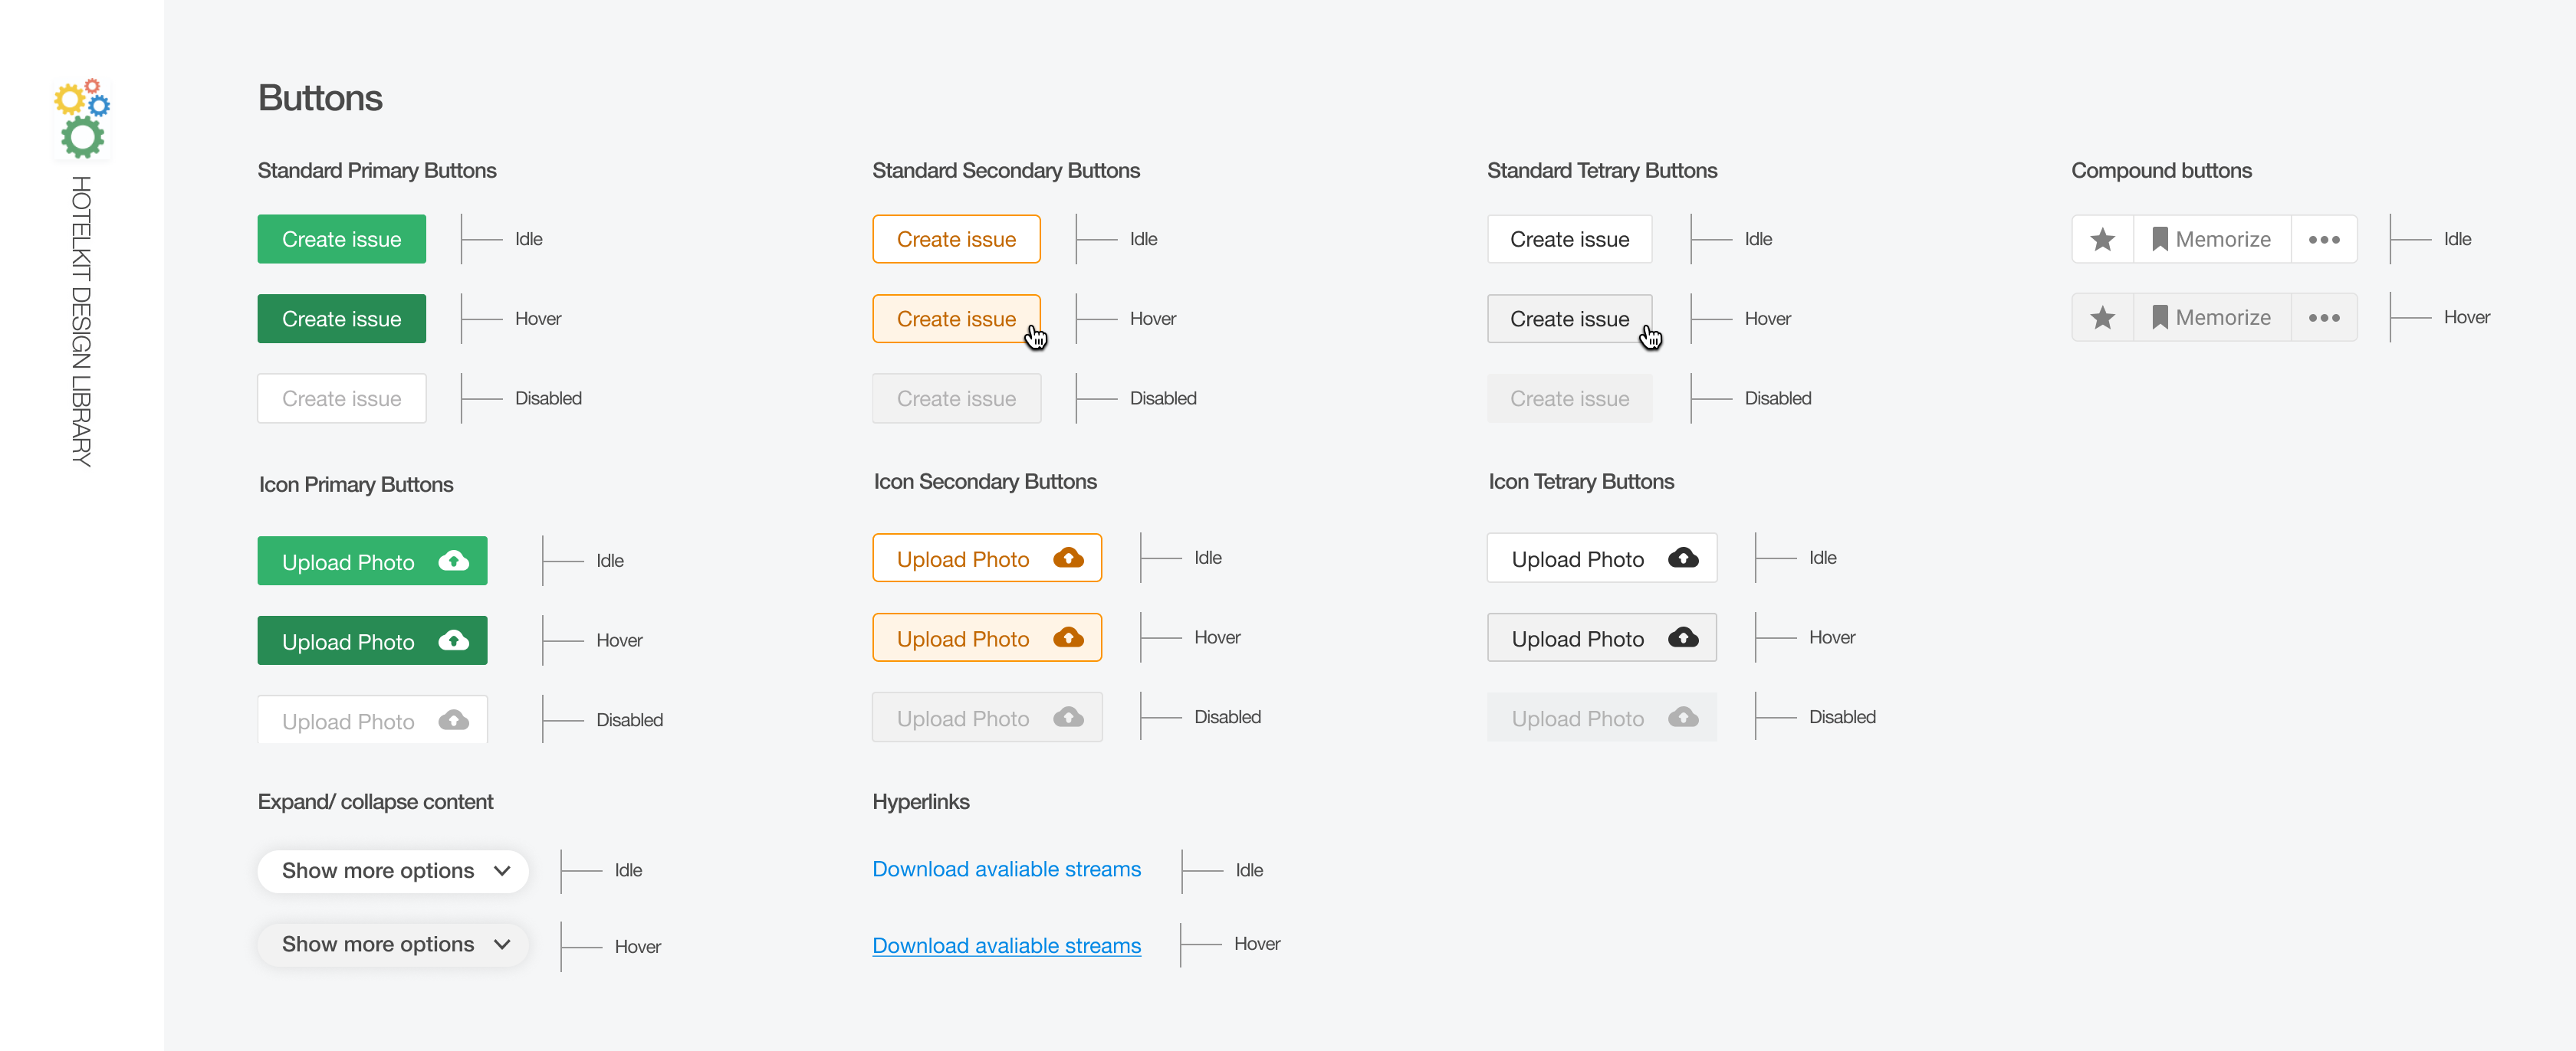Click cloud upload icon on idle green button
The height and width of the screenshot is (1051, 2576).
point(454,562)
